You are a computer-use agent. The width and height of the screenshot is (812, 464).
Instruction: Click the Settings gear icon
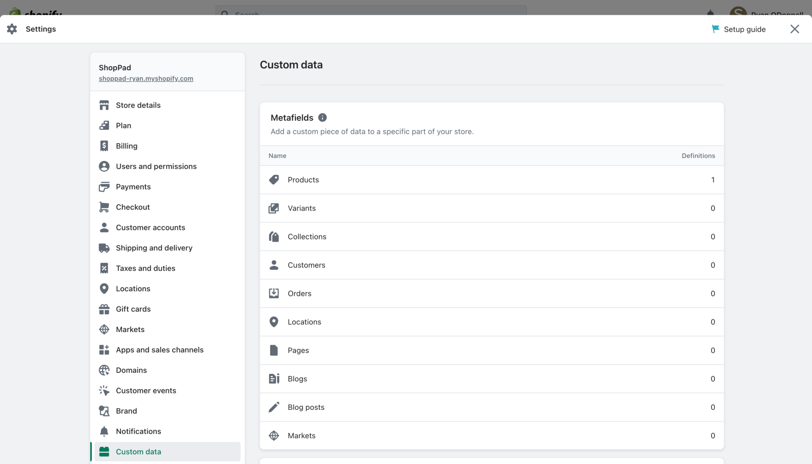click(12, 29)
